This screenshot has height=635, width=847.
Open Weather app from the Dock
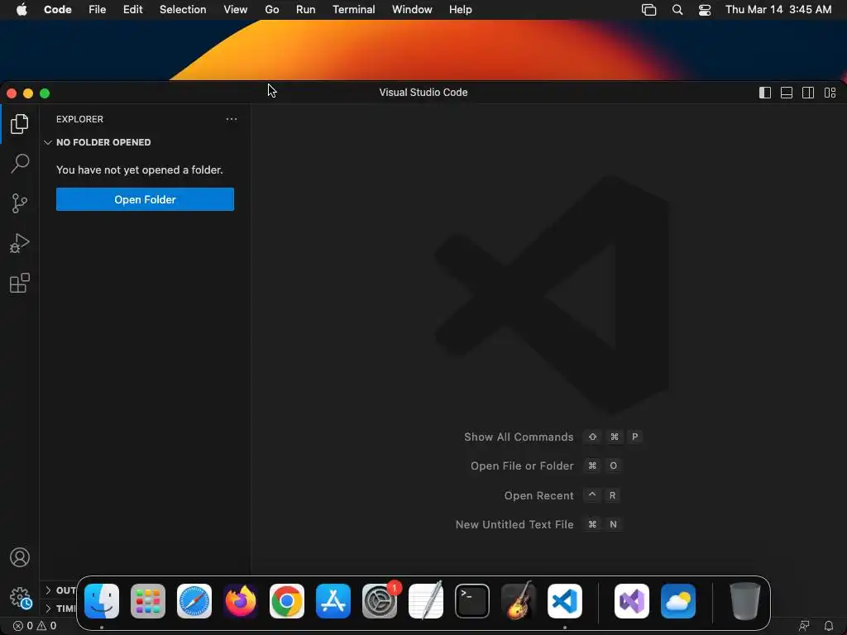click(x=678, y=601)
